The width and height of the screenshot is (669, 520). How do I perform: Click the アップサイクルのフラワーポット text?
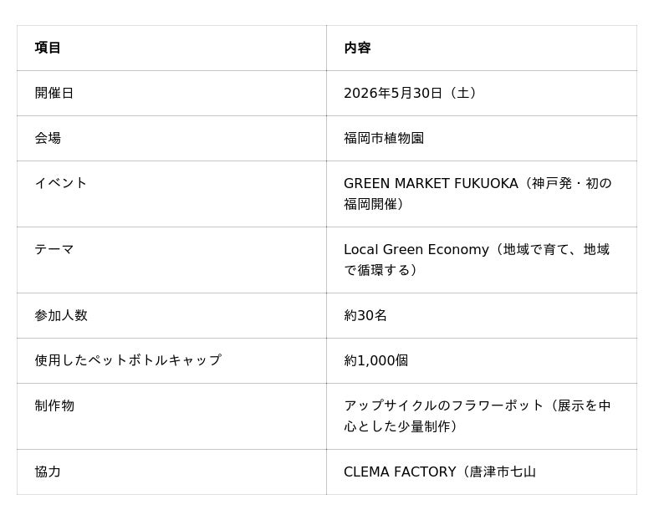(444, 405)
